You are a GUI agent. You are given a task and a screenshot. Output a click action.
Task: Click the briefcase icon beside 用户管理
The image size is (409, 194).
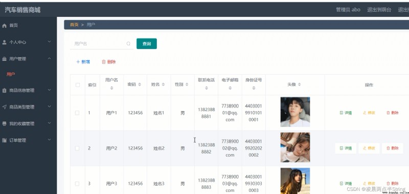[x=4, y=59]
